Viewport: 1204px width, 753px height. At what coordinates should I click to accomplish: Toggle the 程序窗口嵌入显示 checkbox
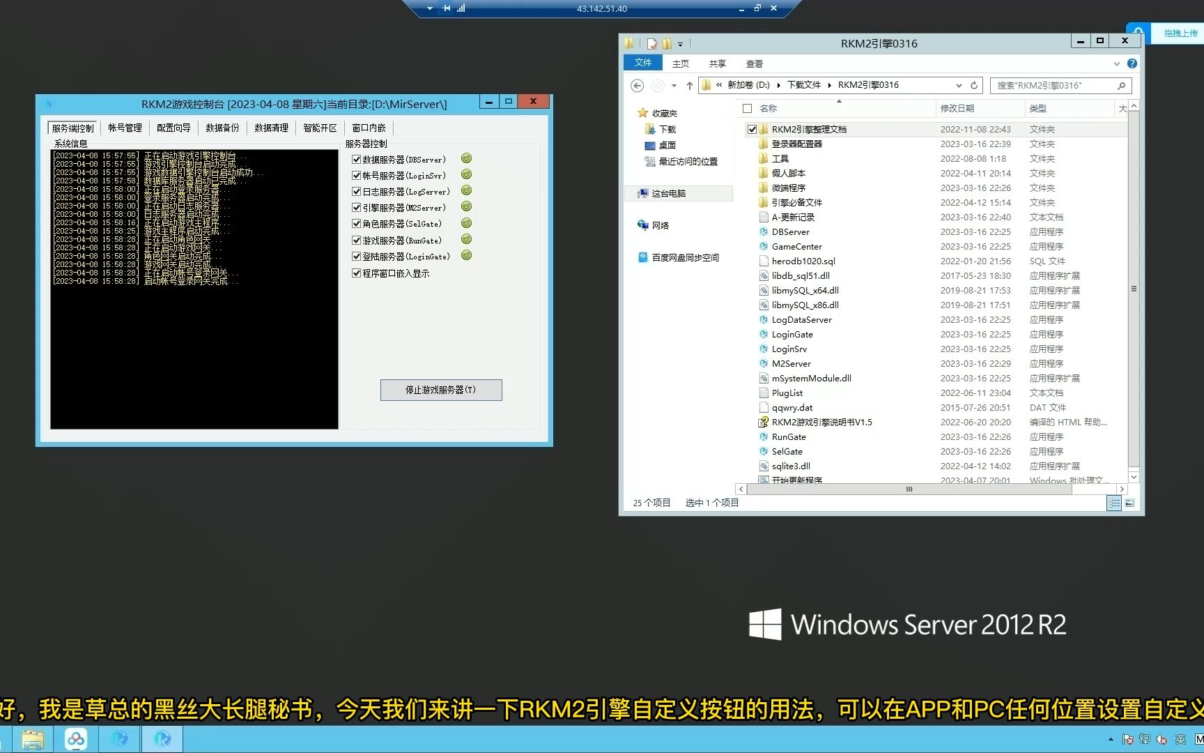pyautogui.click(x=356, y=273)
